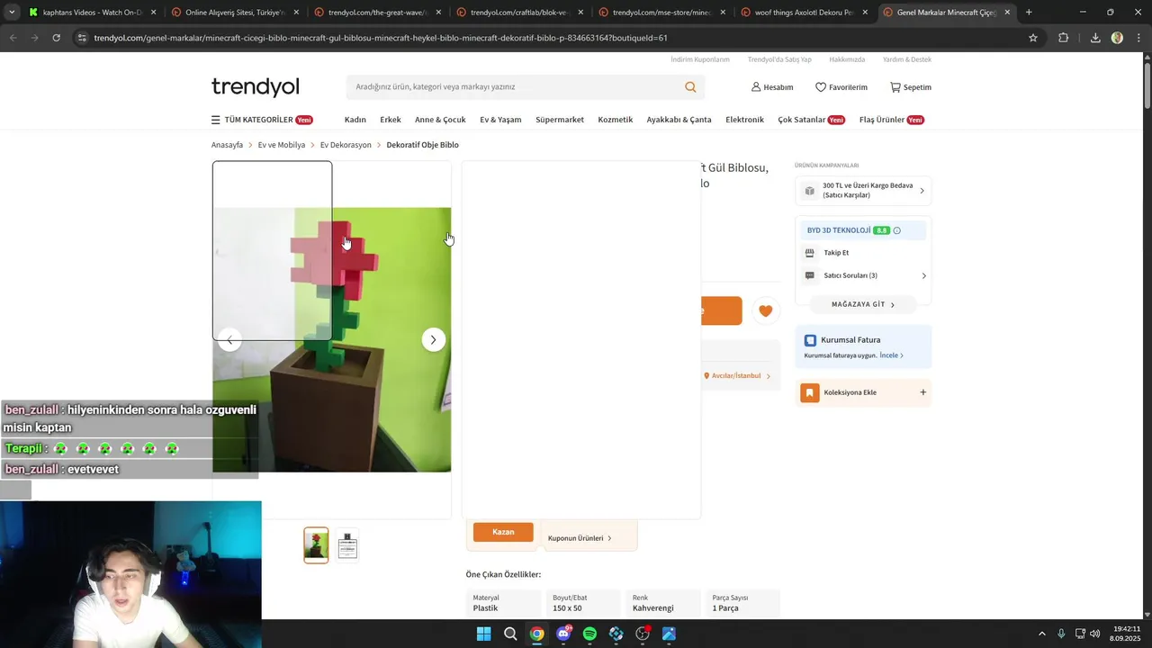Viewport: 1152px width, 648px height.
Task: Click İncele link under Kurumsal Fatura
Action: [x=891, y=355]
